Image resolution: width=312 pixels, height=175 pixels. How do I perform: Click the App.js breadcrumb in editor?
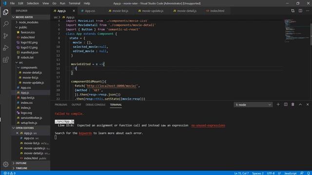68,17
